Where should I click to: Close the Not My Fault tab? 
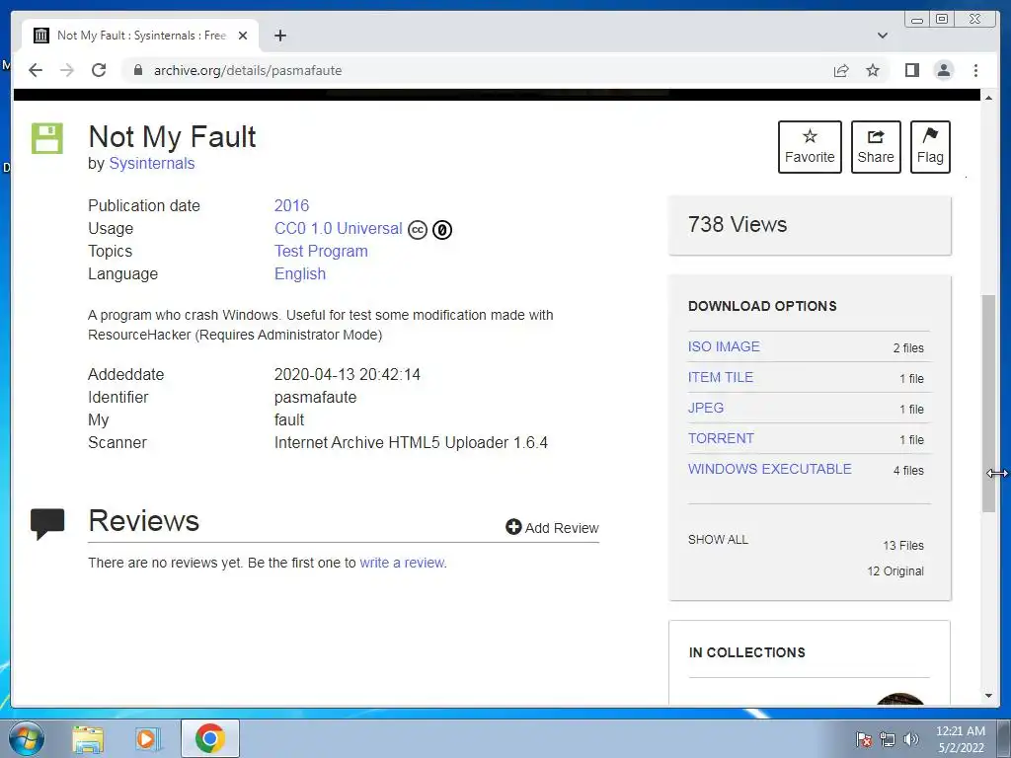tap(243, 36)
